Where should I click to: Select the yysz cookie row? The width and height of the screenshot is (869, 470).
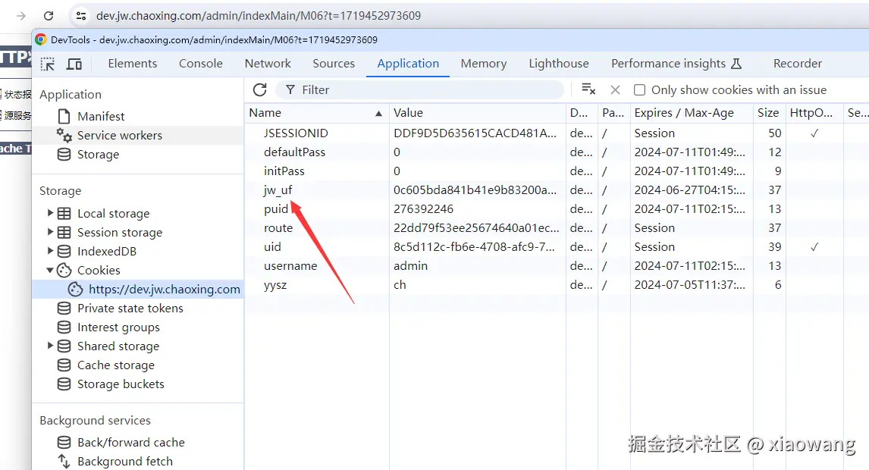click(557, 285)
